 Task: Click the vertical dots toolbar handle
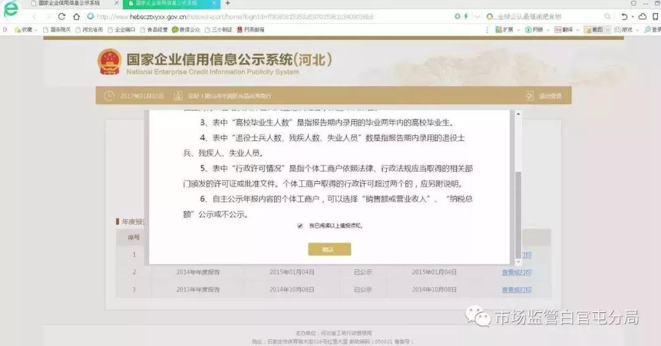487,29
